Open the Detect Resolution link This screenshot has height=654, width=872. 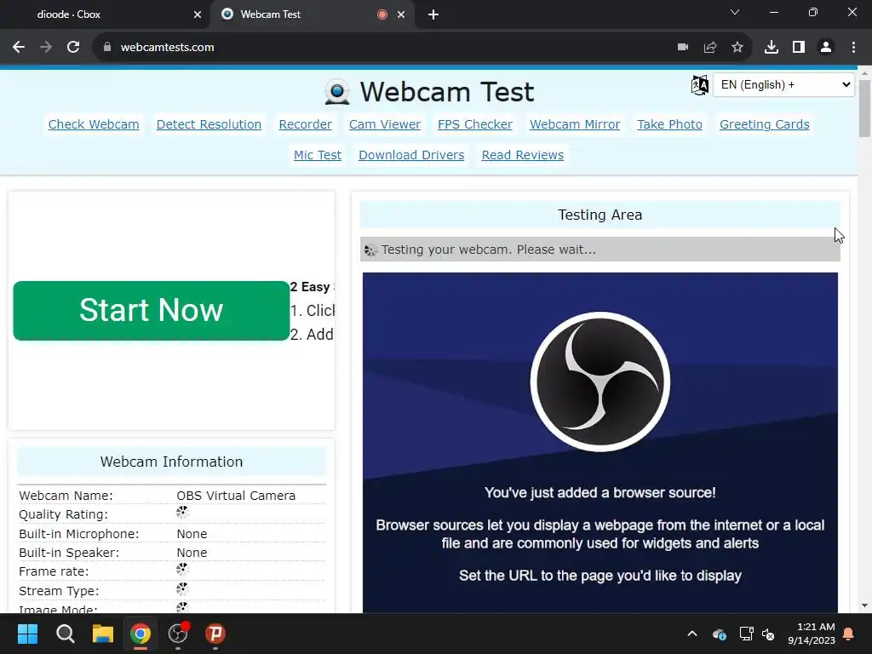click(209, 124)
